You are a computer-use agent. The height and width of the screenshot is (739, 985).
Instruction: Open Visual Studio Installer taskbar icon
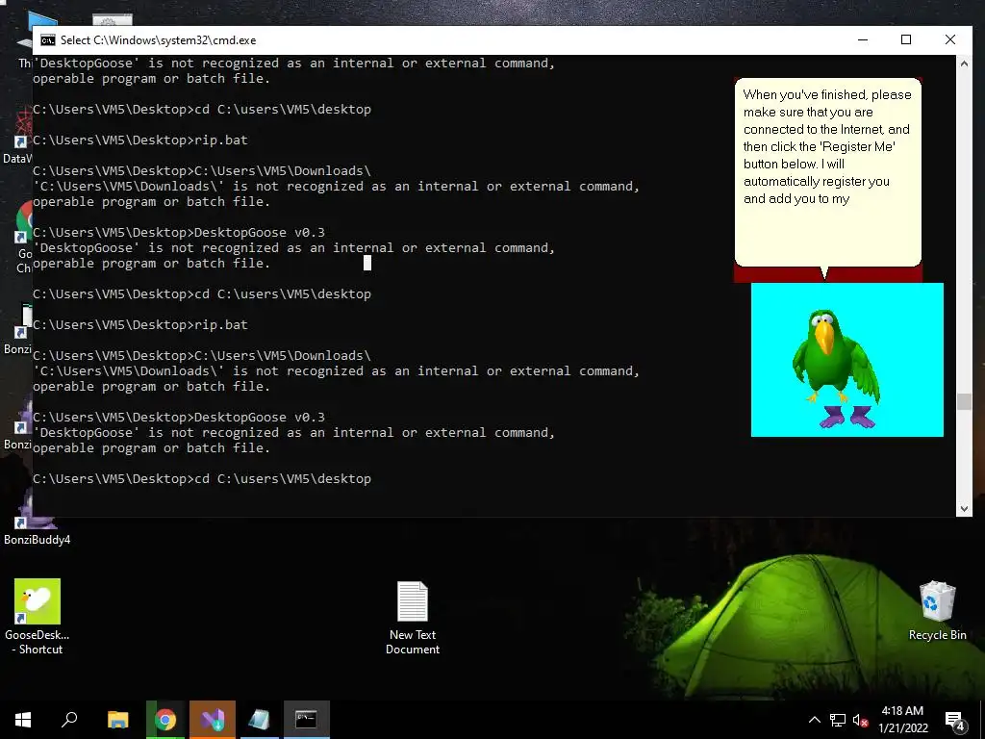coord(213,720)
